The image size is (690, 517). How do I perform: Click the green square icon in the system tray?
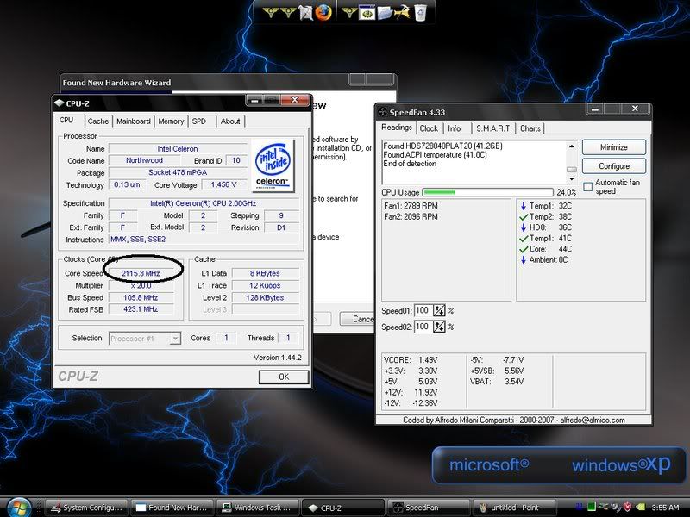pyautogui.click(x=591, y=506)
